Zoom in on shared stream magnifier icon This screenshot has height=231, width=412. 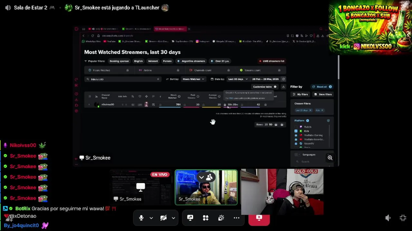pos(330,158)
